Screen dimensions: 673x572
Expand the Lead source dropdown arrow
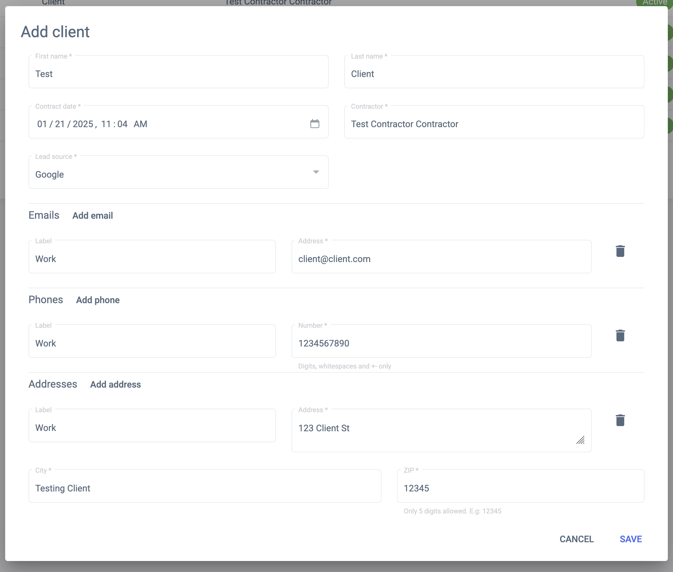(x=316, y=172)
